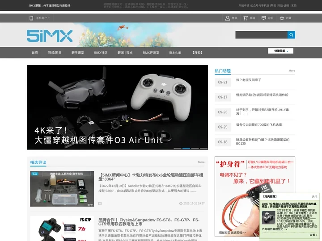Click the 09-21 date tile
The height and width of the screenshot is (241, 322).
click(223, 82)
